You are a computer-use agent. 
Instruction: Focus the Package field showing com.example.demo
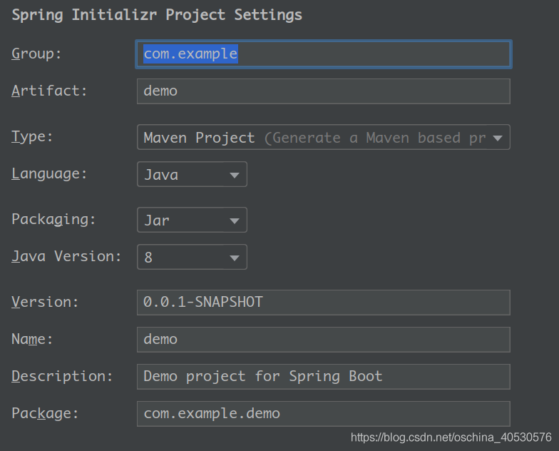click(x=323, y=414)
